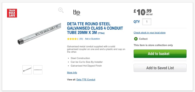
Task: Click the product title heading
Action: pos(95,28)
